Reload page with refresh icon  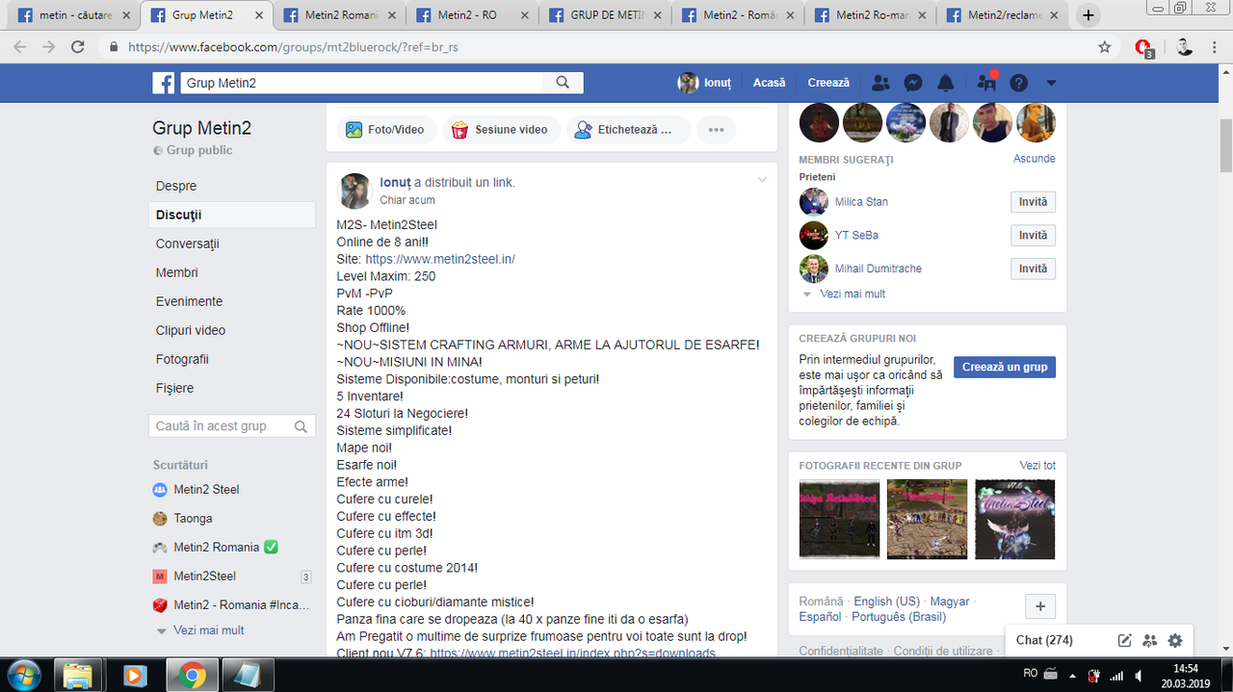click(x=78, y=47)
